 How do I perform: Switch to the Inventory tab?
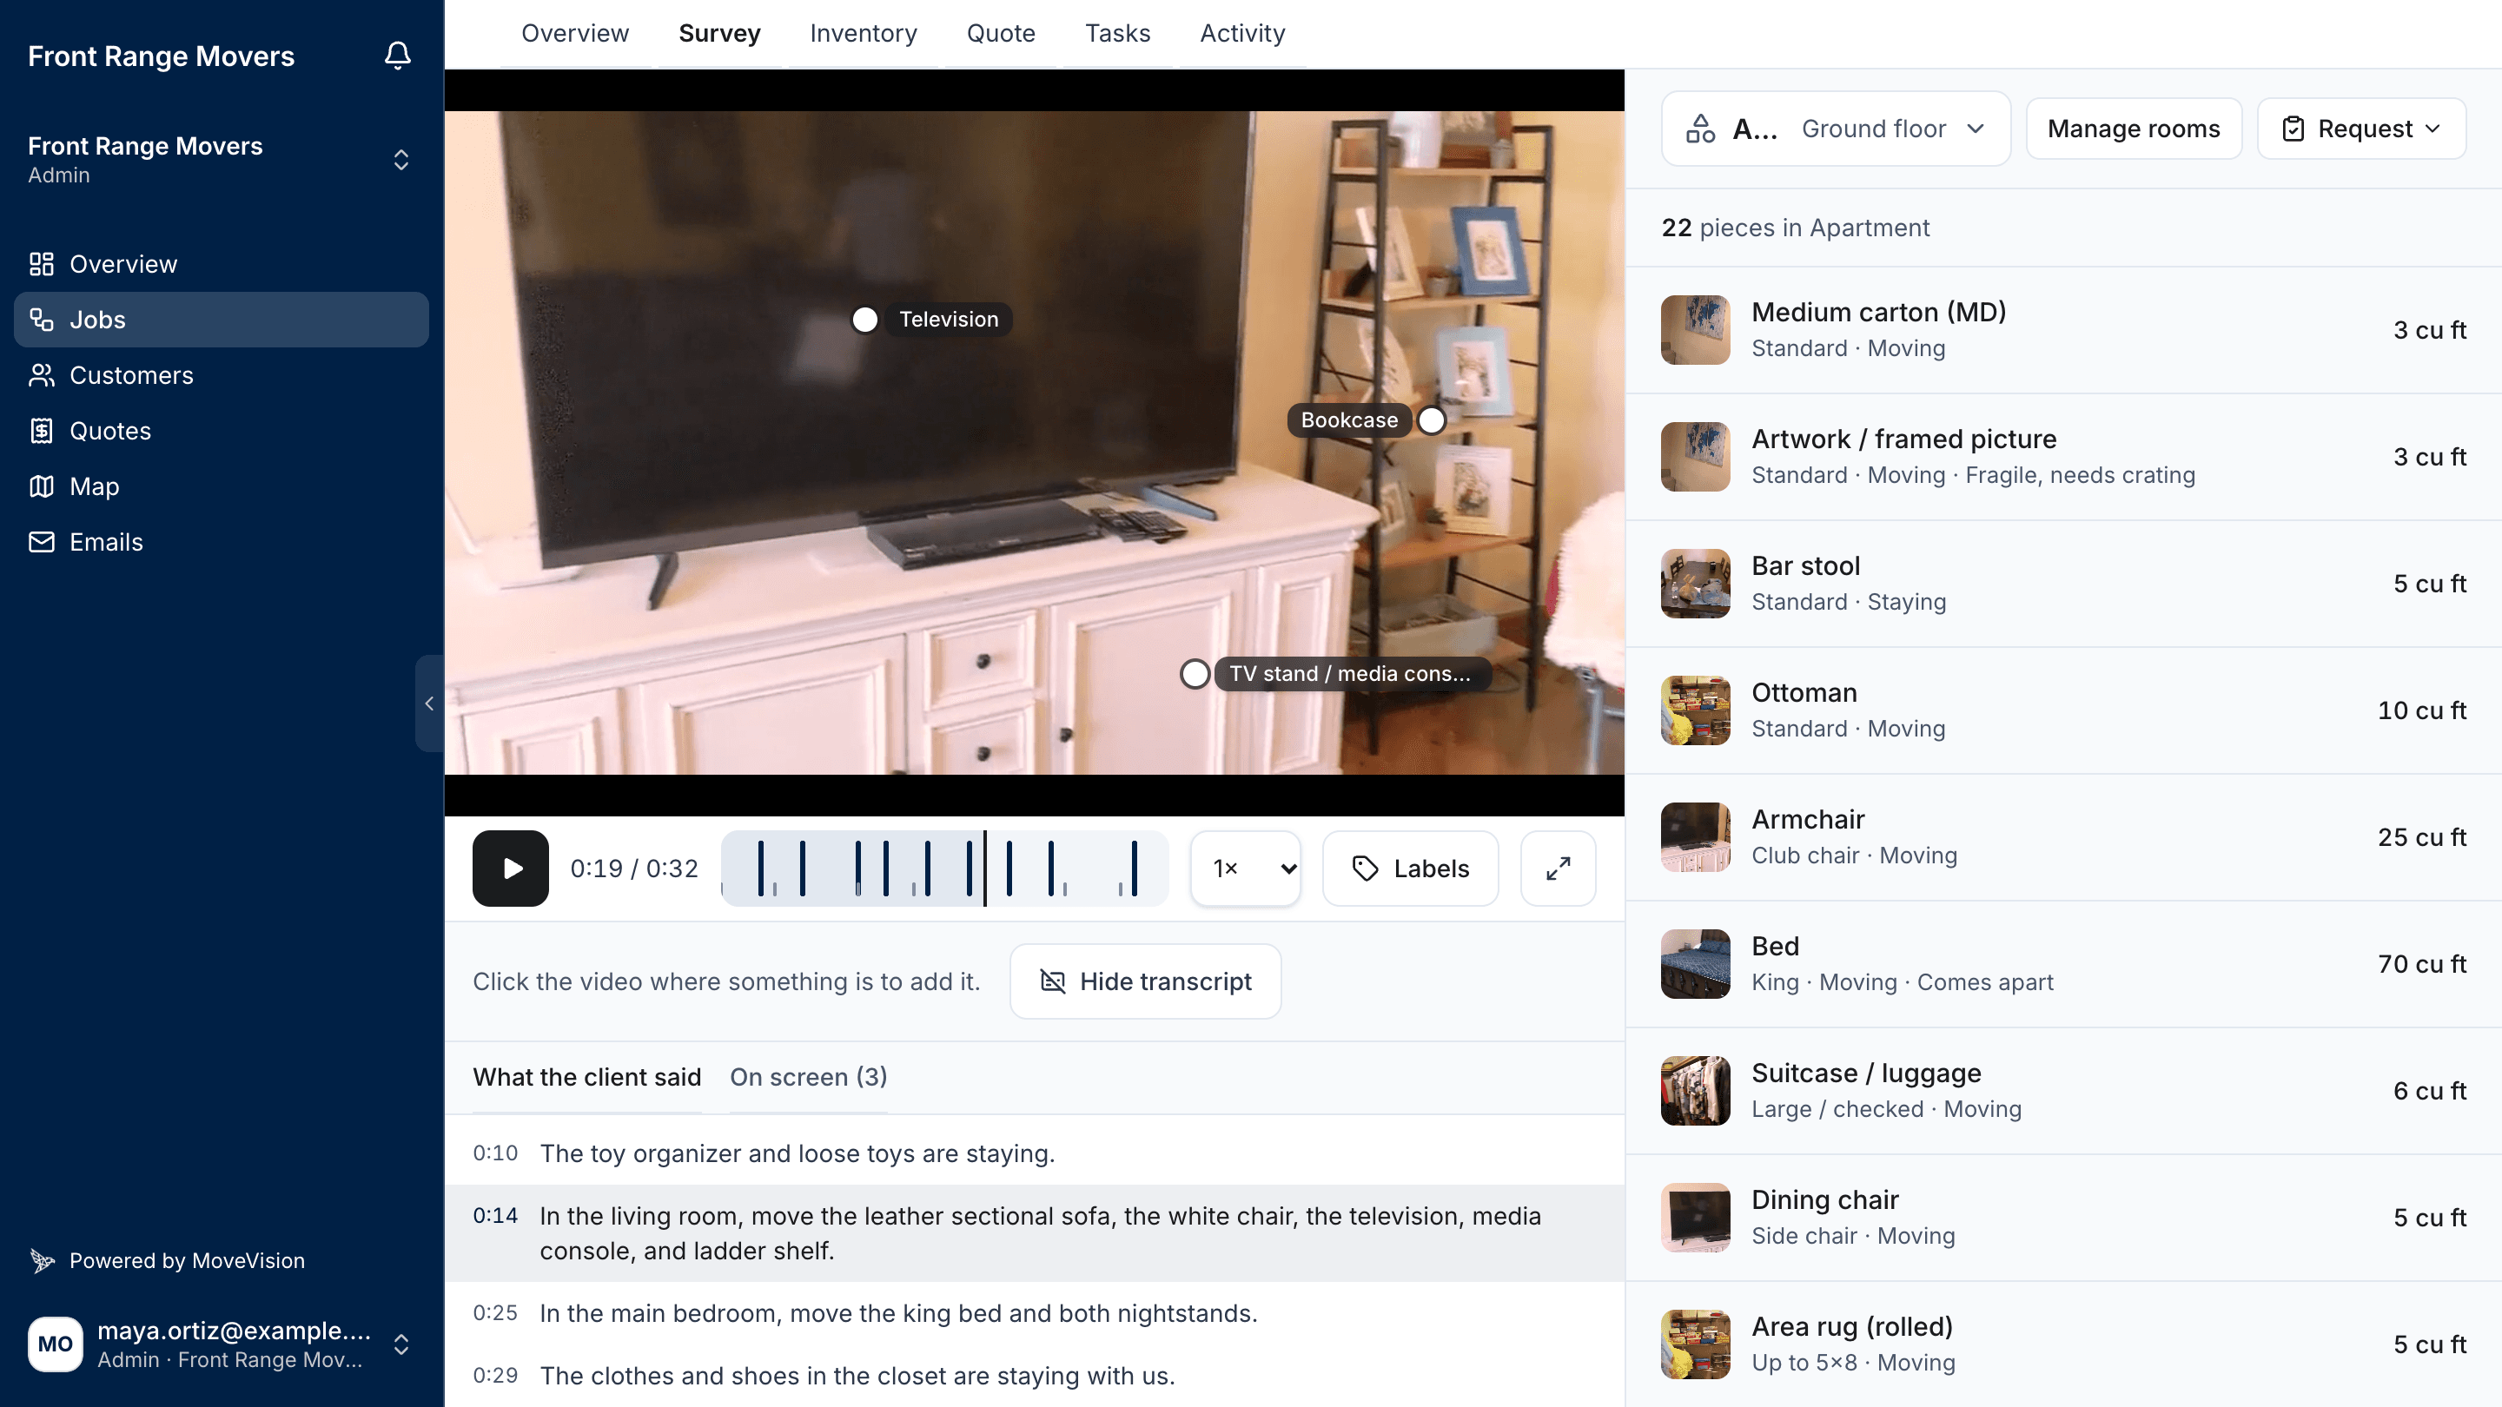pos(864,33)
